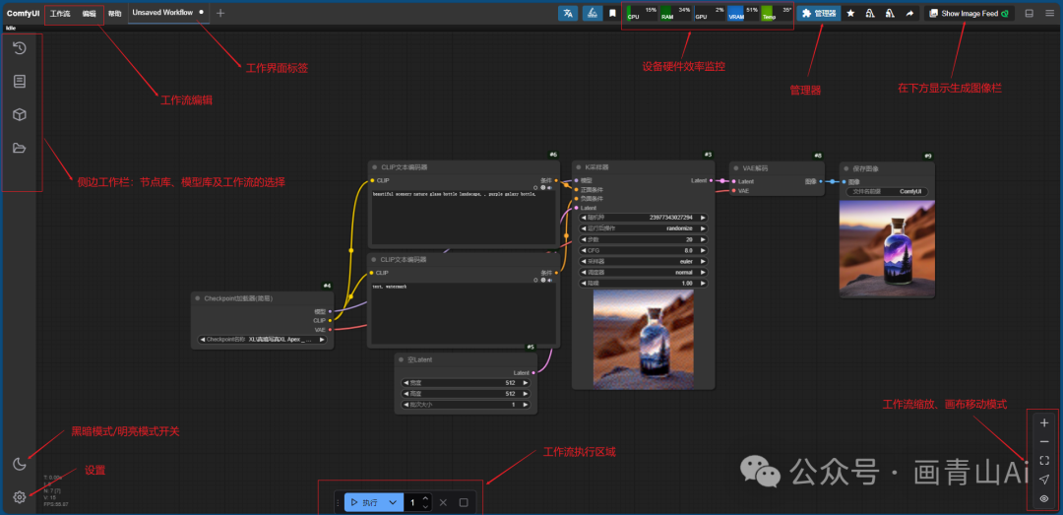This screenshot has height=515, width=1063.
Task: Click the share arrow icon in top bar
Action: pyautogui.click(x=909, y=13)
